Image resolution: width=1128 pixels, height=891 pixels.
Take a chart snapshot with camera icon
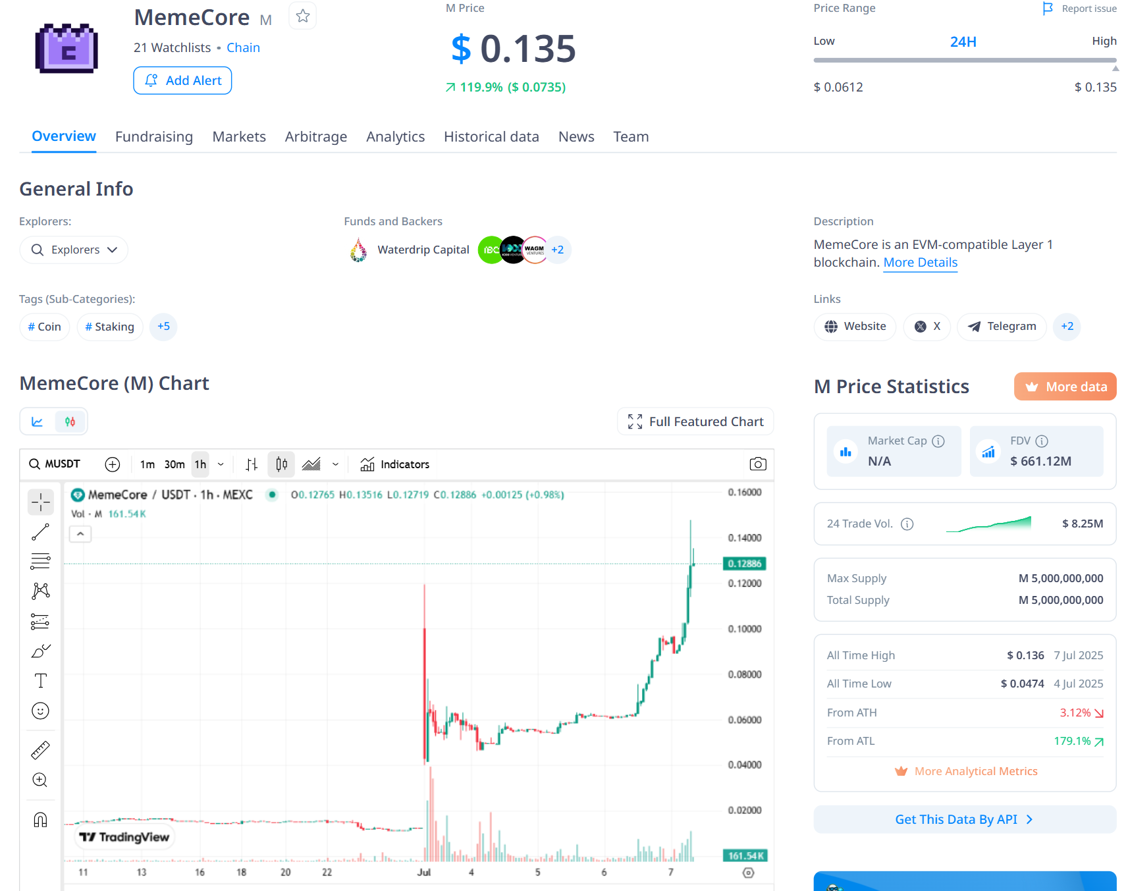[x=758, y=464]
